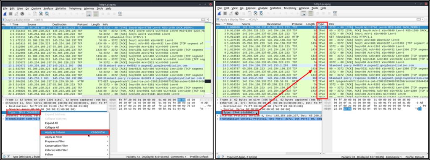Click the stop capture icon in left window

10,14
